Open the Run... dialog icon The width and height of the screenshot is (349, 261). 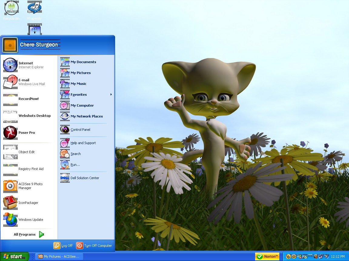65,165
